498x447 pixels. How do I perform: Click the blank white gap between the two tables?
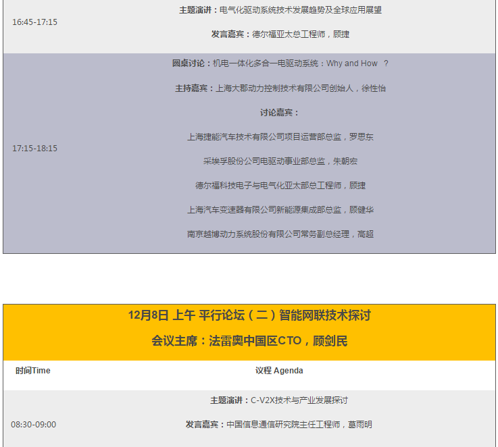[x=249, y=278]
